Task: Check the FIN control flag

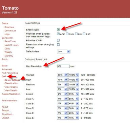Action: (x=76, y=34)
